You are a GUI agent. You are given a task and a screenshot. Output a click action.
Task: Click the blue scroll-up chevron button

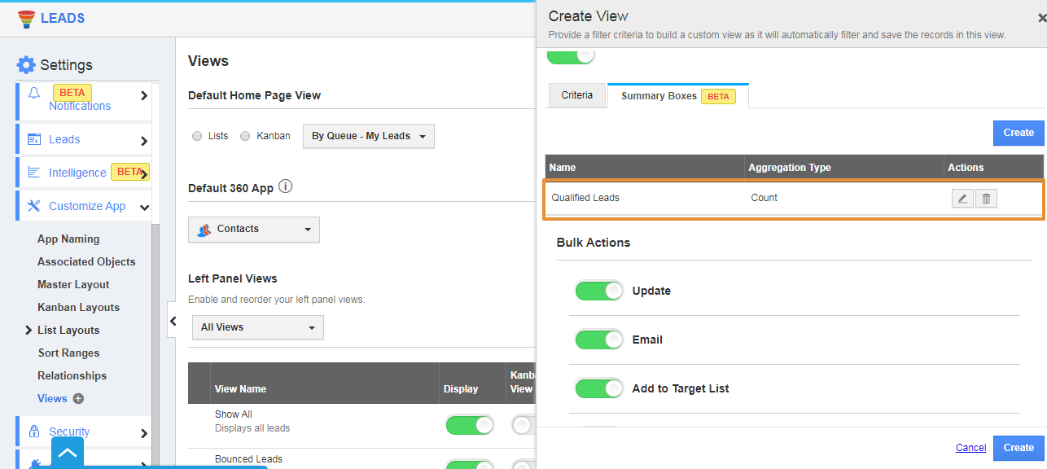click(x=68, y=453)
